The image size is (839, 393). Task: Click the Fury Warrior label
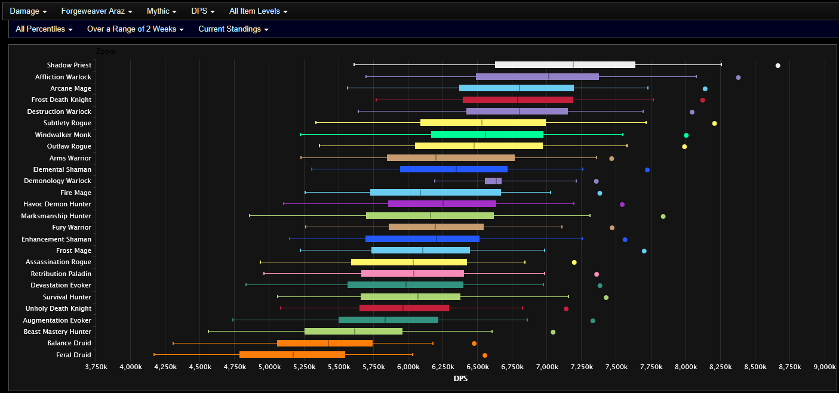click(x=72, y=228)
